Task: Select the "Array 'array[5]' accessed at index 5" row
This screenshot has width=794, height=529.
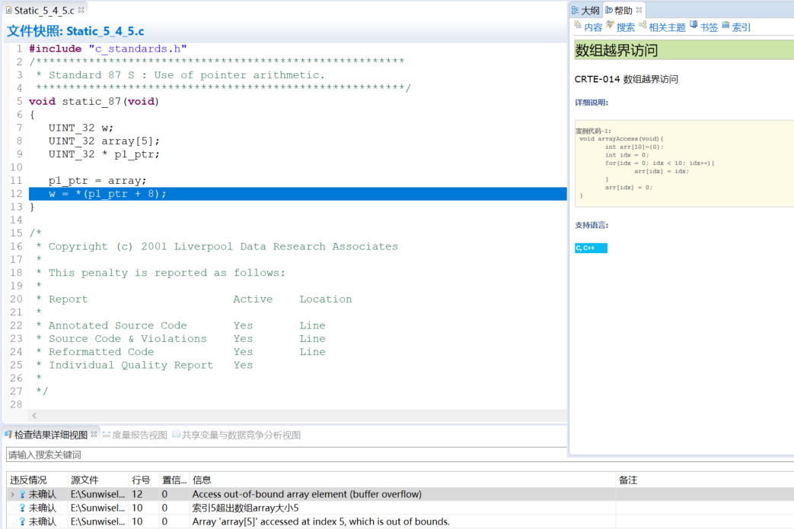Action: click(400, 521)
